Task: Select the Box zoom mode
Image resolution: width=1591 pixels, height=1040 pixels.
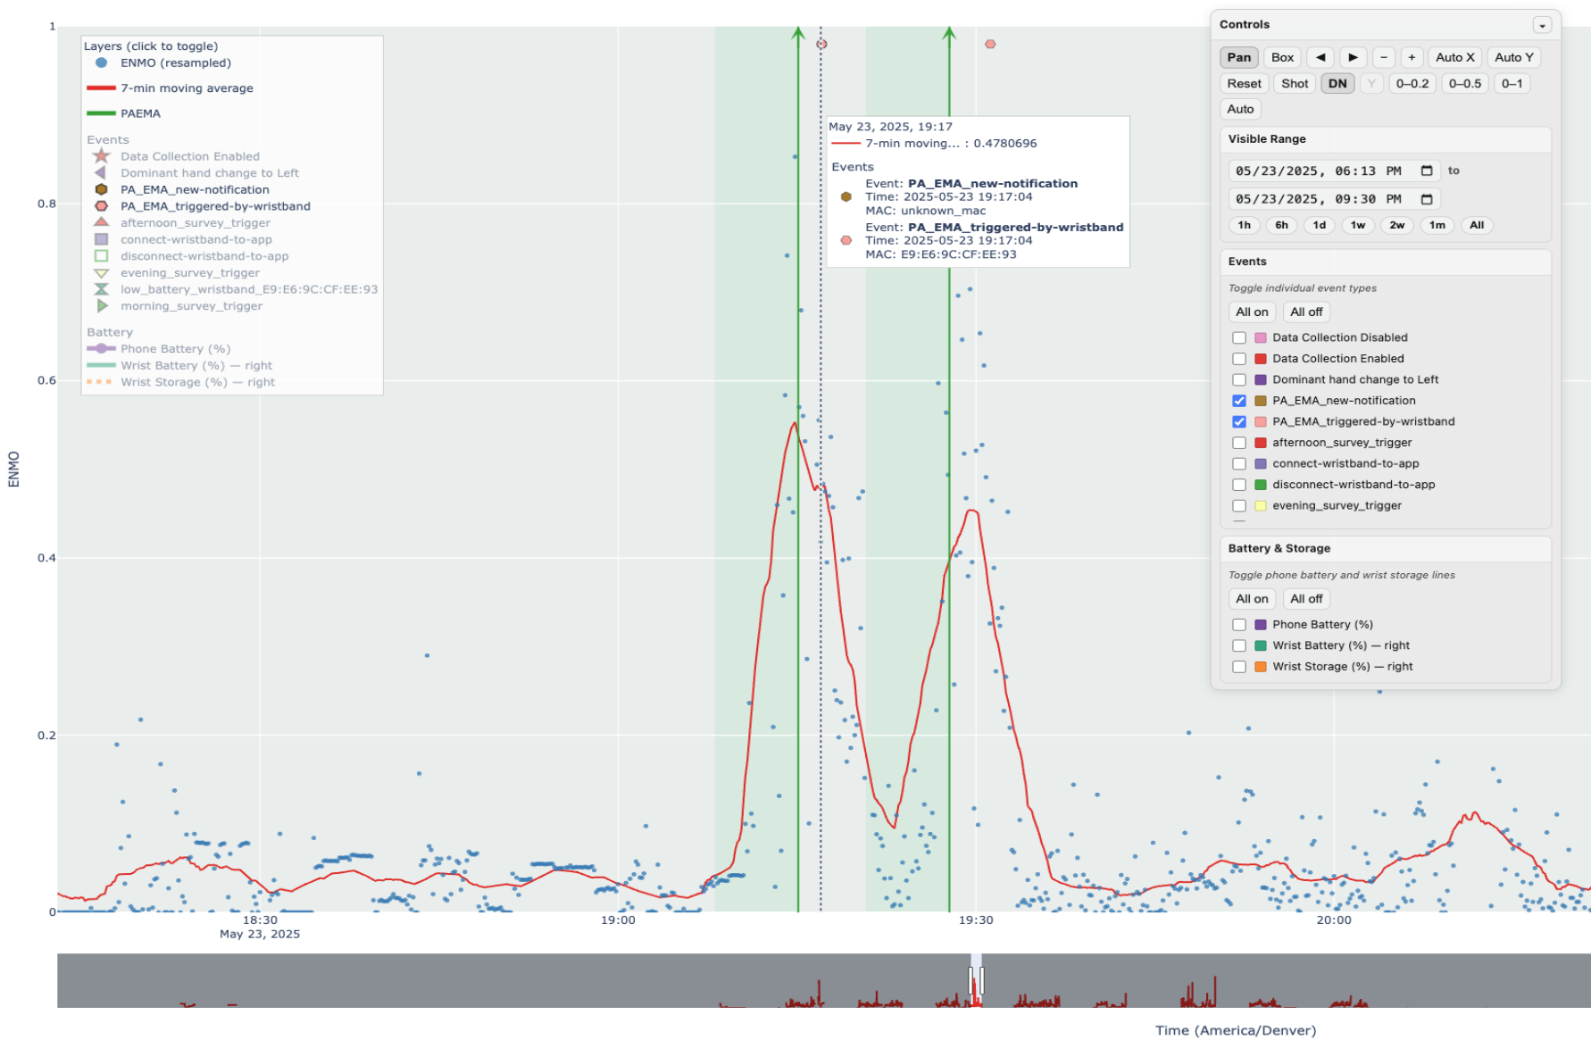Action: pos(1282,57)
